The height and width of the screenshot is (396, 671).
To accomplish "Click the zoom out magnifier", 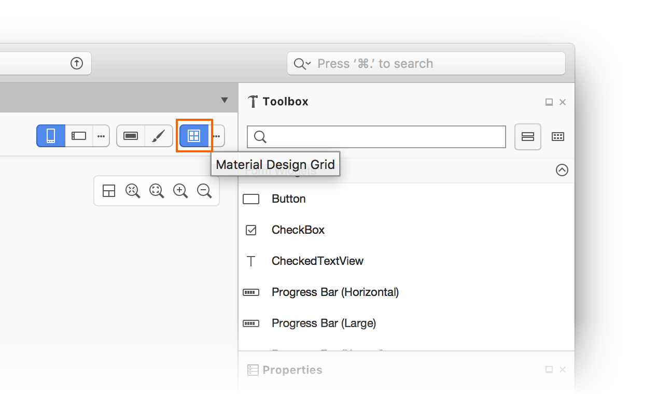I will coord(205,191).
